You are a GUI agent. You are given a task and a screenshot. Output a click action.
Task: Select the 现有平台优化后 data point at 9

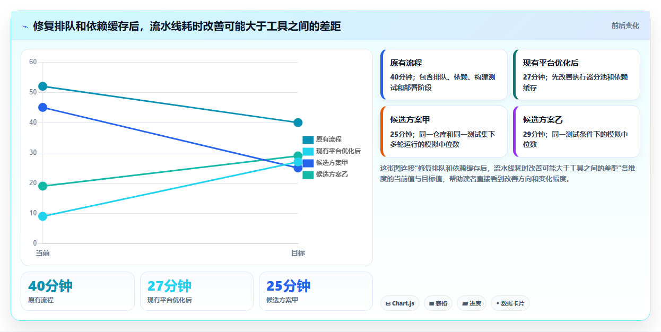(43, 216)
